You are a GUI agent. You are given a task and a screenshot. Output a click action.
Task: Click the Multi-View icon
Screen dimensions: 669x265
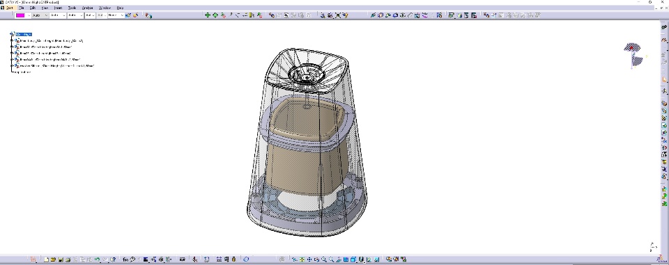pos(346,259)
